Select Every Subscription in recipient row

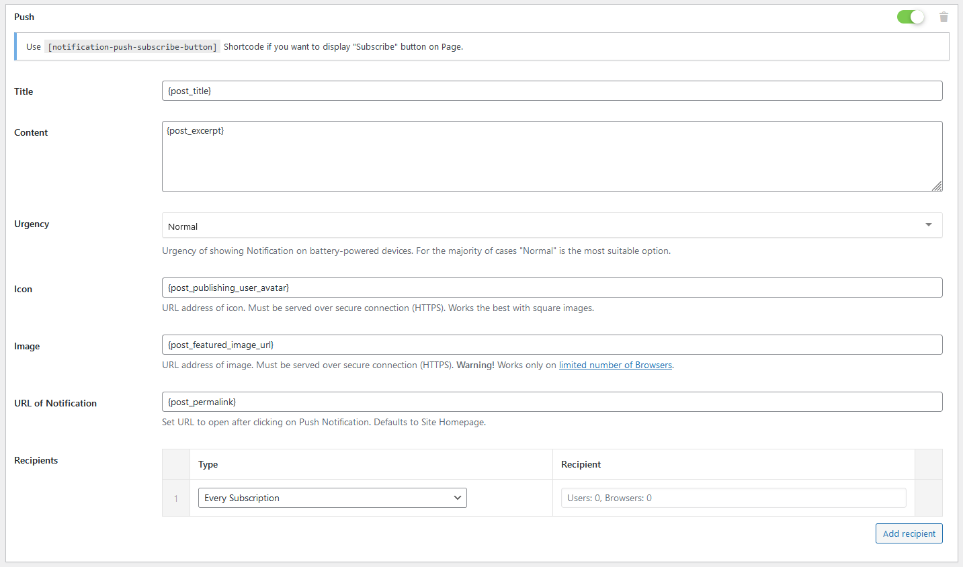(332, 498)
